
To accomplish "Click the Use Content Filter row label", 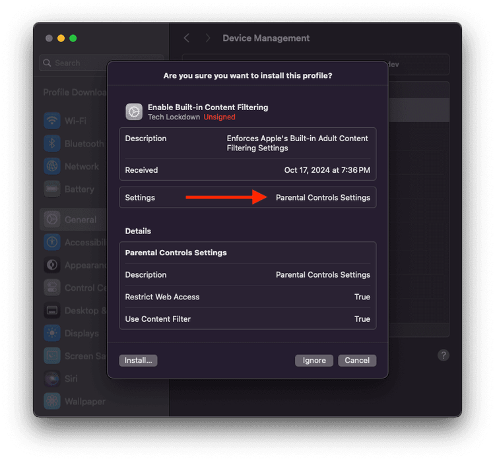I will tap(158, 319).
